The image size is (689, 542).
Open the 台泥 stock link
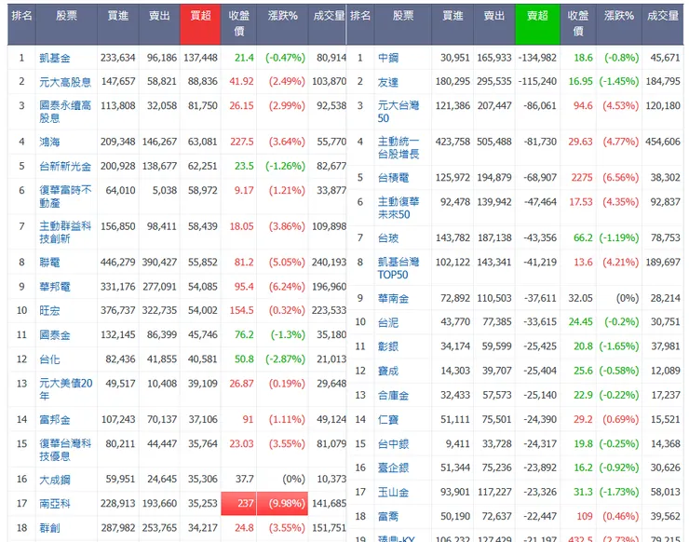pos(388,322)
